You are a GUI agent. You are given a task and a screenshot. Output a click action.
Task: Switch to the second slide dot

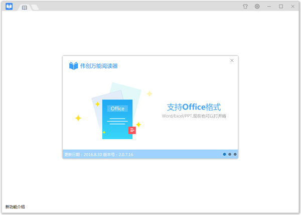coord(230,154)
